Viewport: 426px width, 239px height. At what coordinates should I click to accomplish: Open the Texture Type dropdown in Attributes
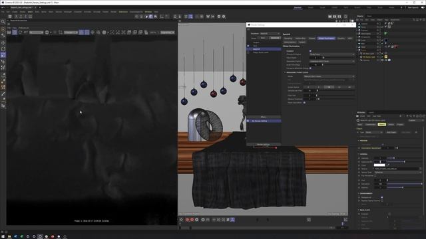tap(398, 173)
